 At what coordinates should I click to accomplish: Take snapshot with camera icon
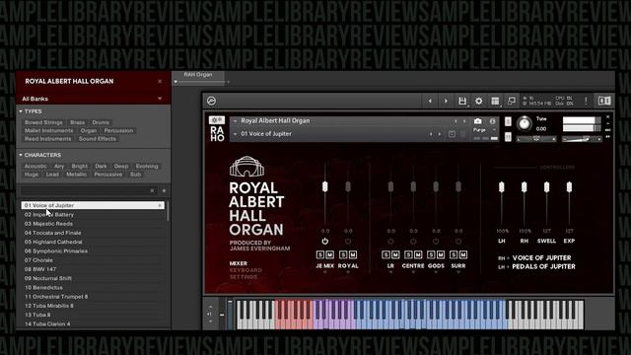(x=477, y=121)
